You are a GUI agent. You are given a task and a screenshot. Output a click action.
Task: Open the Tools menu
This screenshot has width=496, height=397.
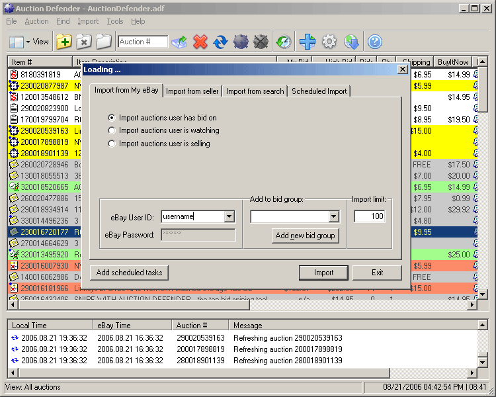[x=115, y=21]
